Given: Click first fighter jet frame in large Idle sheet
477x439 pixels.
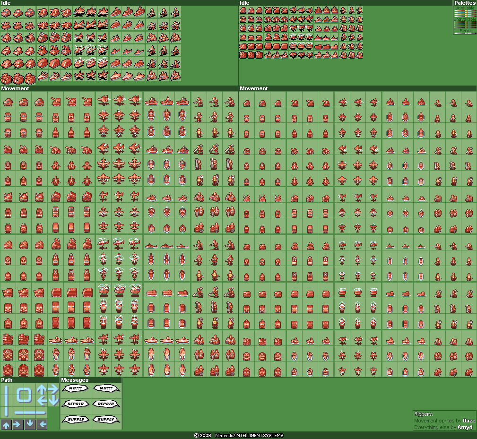Looking at the screenshot, I should tap(79, 12).
